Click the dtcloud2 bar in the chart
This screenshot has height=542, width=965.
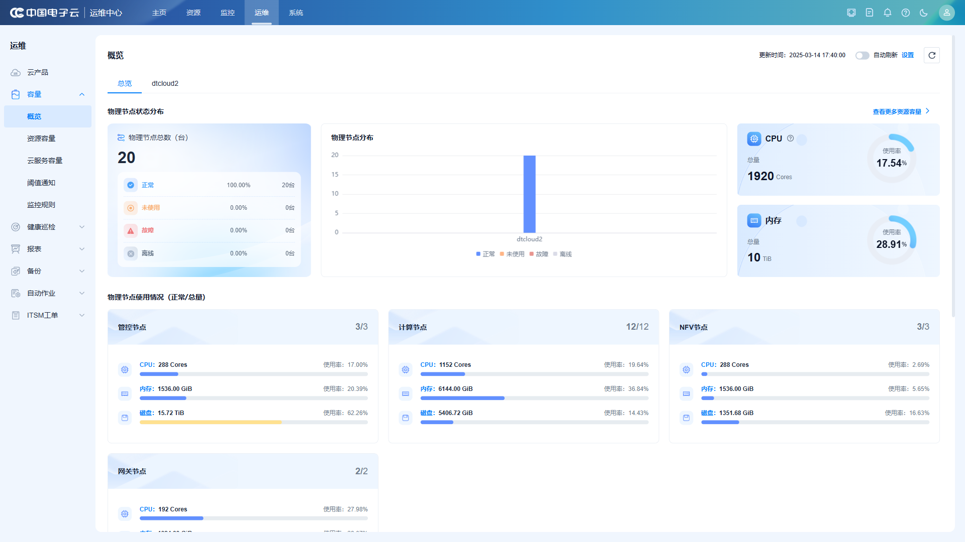(x=529, y=194)
